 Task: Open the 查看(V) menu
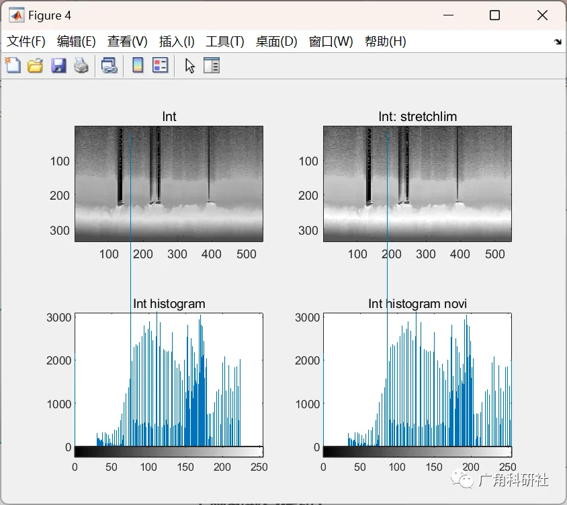127,42
